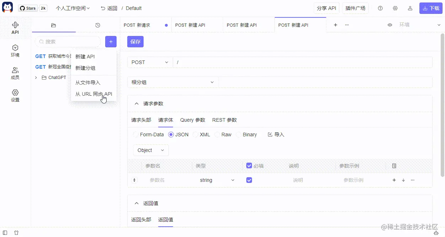Image resolution: width=445 pixels, height=237 pixels.
Task: Switch to the REST 参数 tab
Action: click(x=224, y=120)
